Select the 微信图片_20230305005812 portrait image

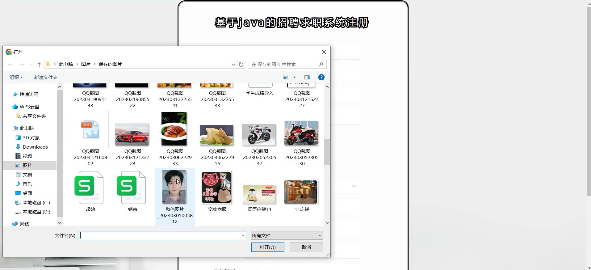click(175, 197)
